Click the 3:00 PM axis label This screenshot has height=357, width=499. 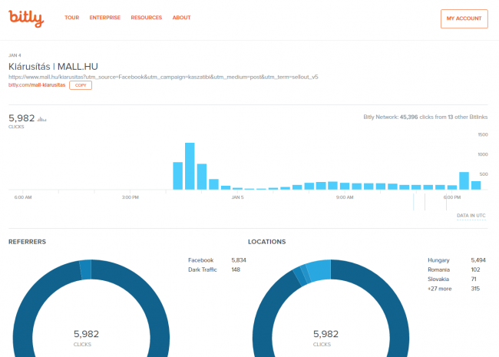tap(131, 197)
